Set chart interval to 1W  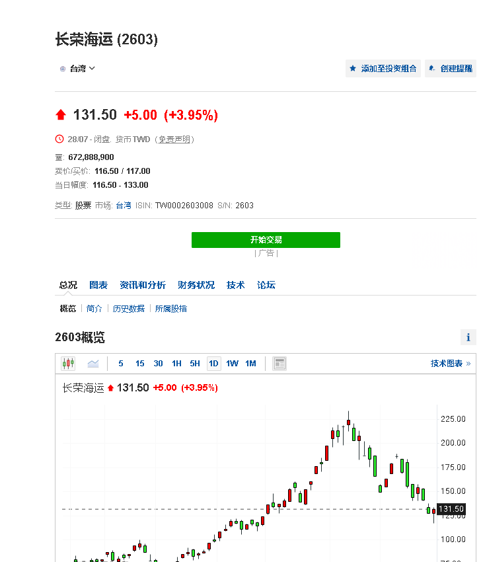[x=232, y=363]
